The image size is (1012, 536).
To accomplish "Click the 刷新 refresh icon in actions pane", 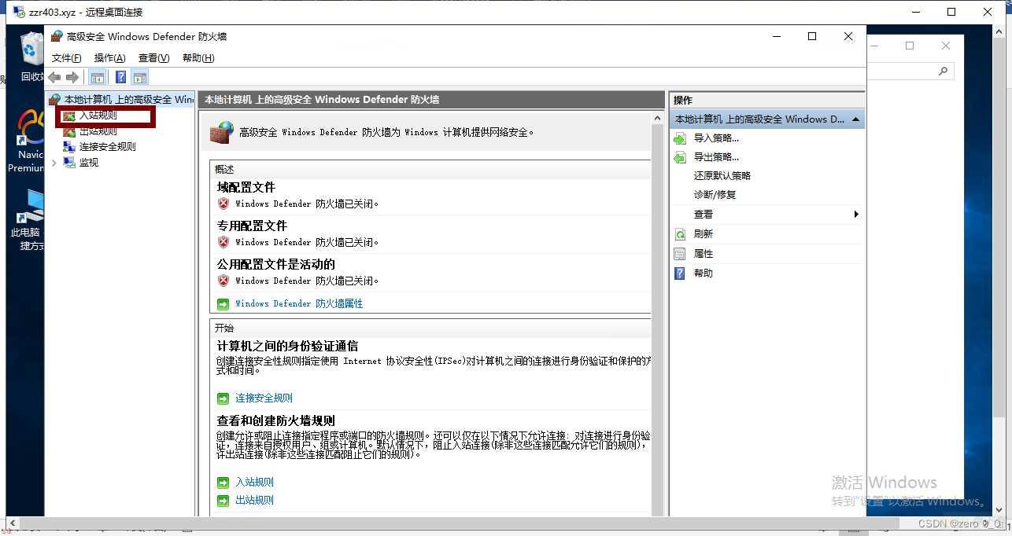I will 680,234.
